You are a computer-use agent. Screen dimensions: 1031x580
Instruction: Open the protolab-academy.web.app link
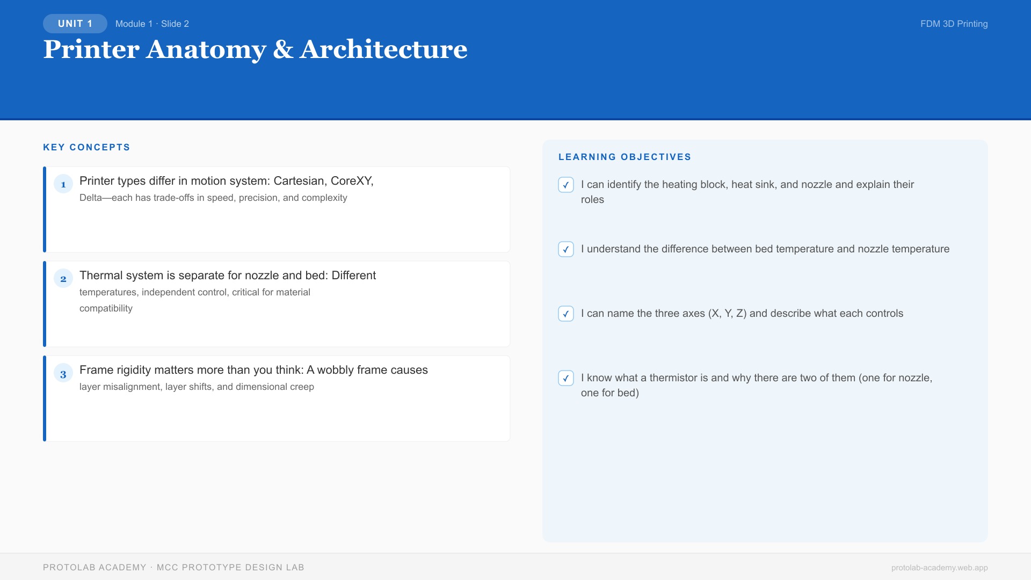pyautogui.click(x=939, y=568)
